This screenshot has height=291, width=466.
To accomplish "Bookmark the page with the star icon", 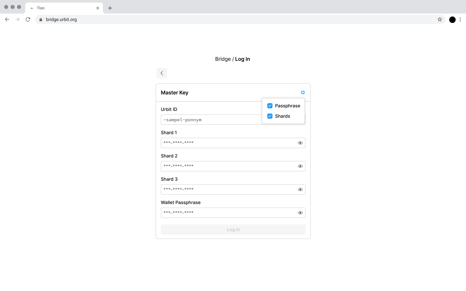I will 440,19.
